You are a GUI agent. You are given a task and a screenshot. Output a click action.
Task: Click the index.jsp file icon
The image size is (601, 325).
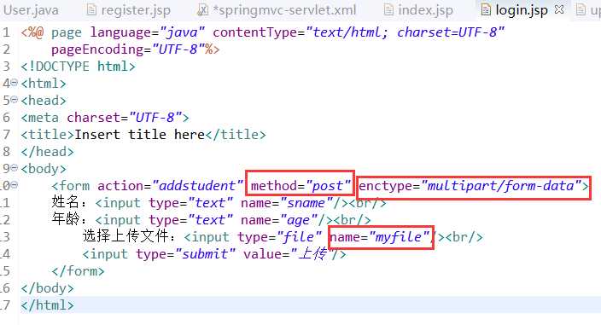[x=388, y=9]
